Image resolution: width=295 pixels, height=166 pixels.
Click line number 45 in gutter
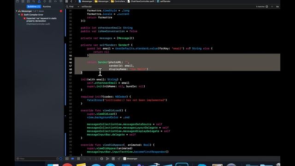[71, 59]
